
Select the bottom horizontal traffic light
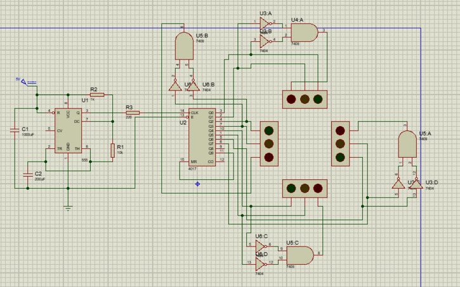click(x=305, y=188)
